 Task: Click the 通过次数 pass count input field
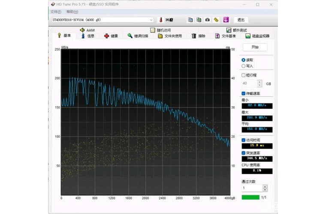point(252,188)
